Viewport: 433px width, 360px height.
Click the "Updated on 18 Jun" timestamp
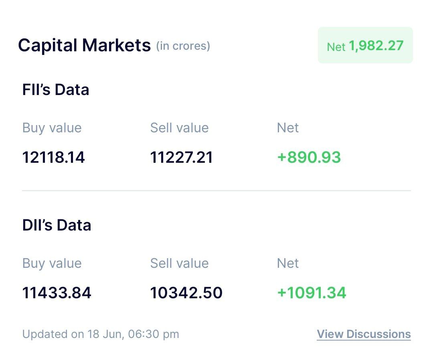(x=100, y=334)
